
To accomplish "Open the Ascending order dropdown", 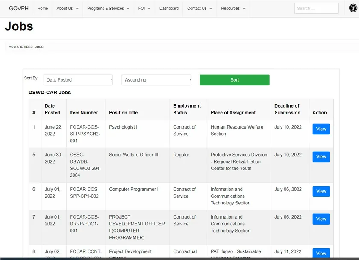I will coord(156,80).
